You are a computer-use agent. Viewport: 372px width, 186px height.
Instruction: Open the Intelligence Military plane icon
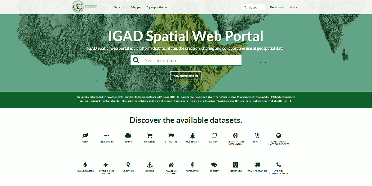click(107, 165)
